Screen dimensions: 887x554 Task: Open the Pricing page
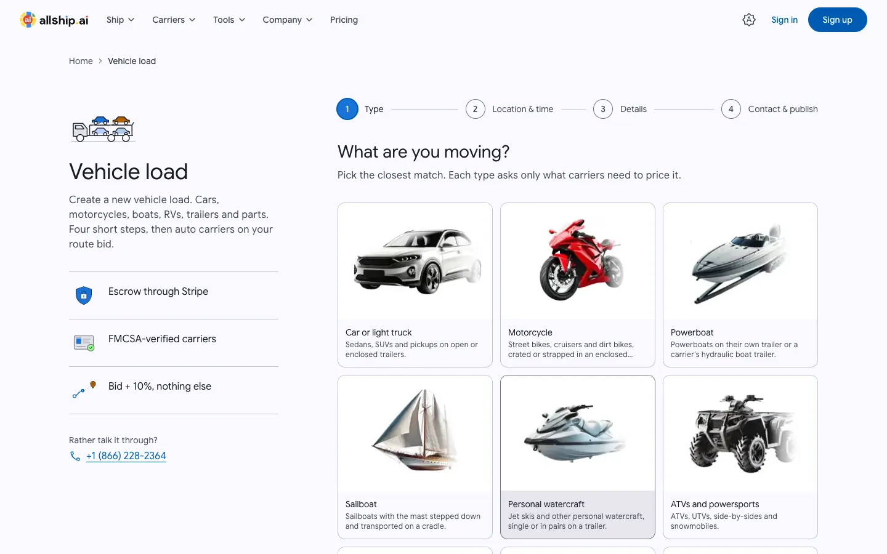pyautogui.click(x=344, y=20)
